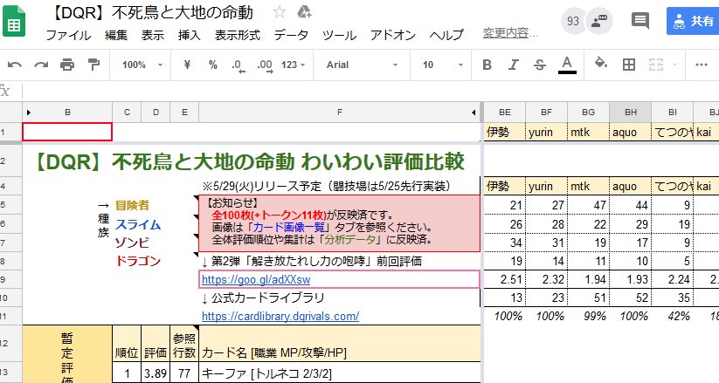This screenshot has height=383, width=719.
Task: Click the 共有 share button
Action: [694, 21]
